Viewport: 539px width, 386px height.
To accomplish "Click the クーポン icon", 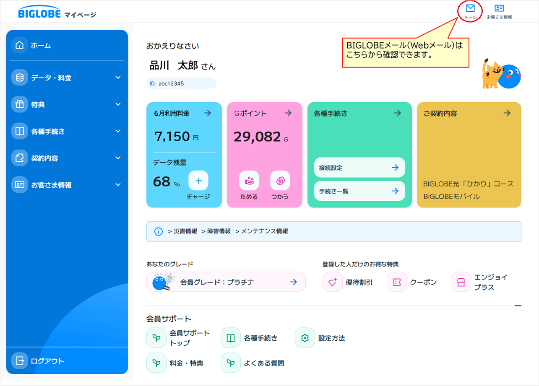I will (x=397, y=282).
